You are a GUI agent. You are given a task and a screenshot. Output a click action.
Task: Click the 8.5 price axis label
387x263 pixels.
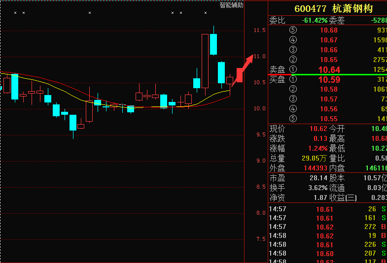point(261,187)
